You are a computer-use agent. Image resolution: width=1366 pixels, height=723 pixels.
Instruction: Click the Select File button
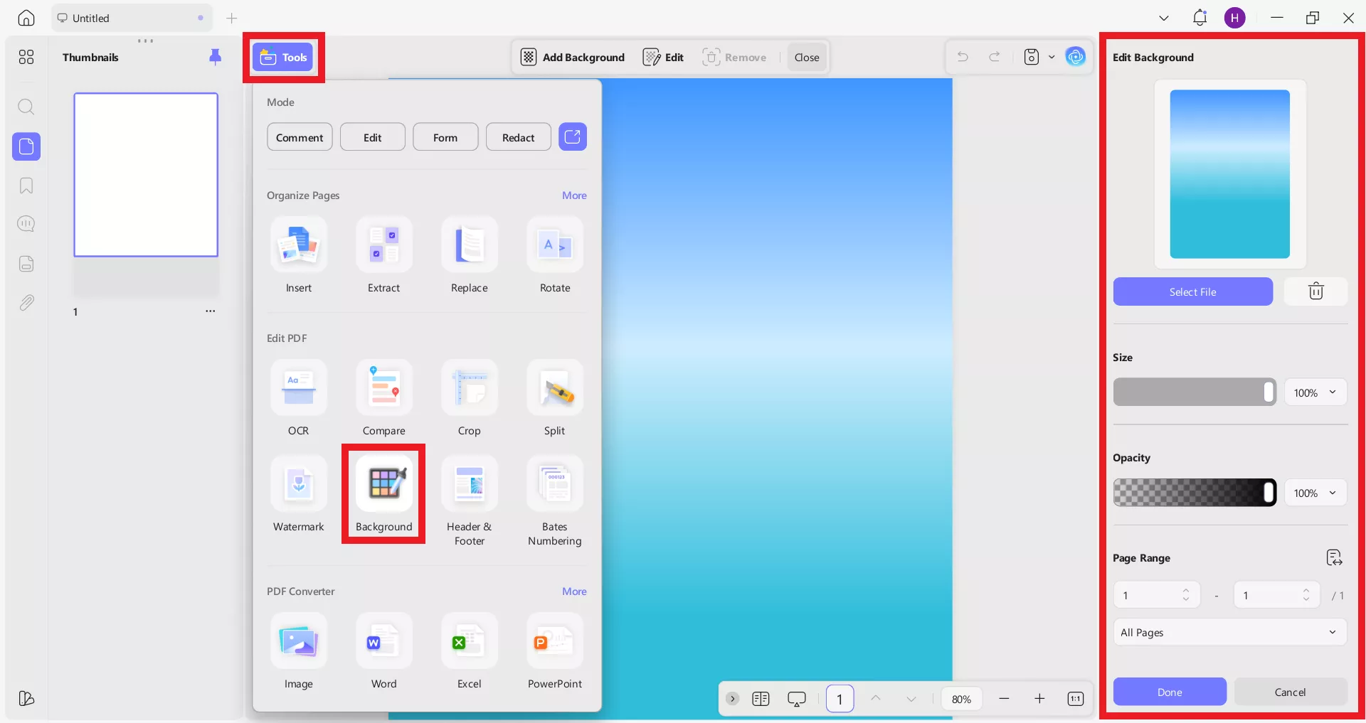coord(1193,291)
